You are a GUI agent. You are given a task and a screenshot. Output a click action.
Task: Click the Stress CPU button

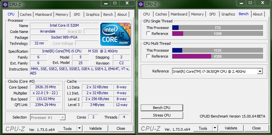(x=162, y=115)
